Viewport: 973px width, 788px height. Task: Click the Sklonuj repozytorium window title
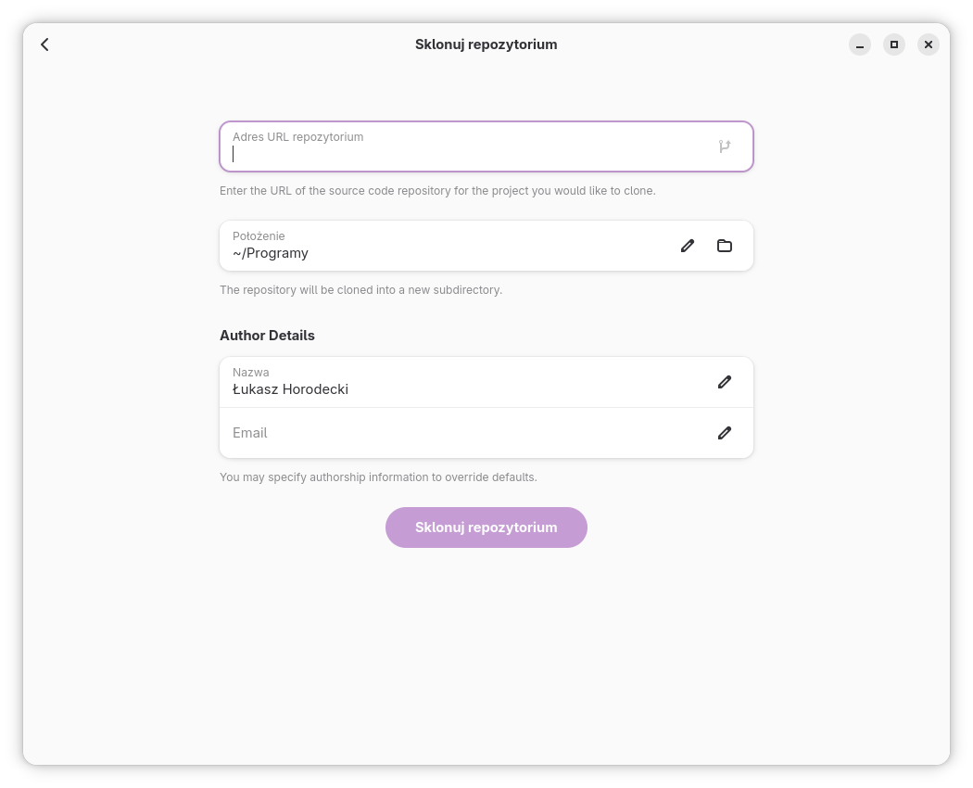(x=486, y=44)
